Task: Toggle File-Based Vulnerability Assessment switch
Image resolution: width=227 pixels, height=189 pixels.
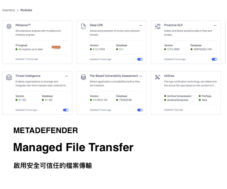Action: click(x=140, y=110)
